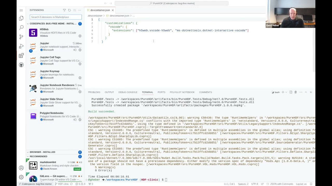Select the Terminal panel tab
Image resolution: width=332 pixels, height=186 pixels.
coord(147,92)
